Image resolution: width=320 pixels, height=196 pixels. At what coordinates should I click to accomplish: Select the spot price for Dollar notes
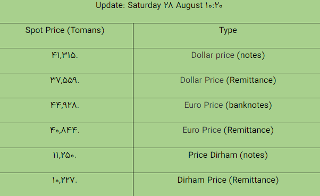pyautogui.click(x=65, y=55)
